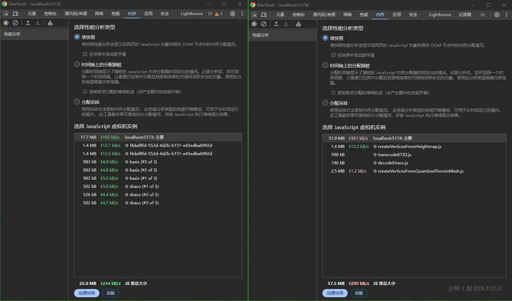Check 录制各项分配的堆栈轨迹 in left window

click(85, 92)
